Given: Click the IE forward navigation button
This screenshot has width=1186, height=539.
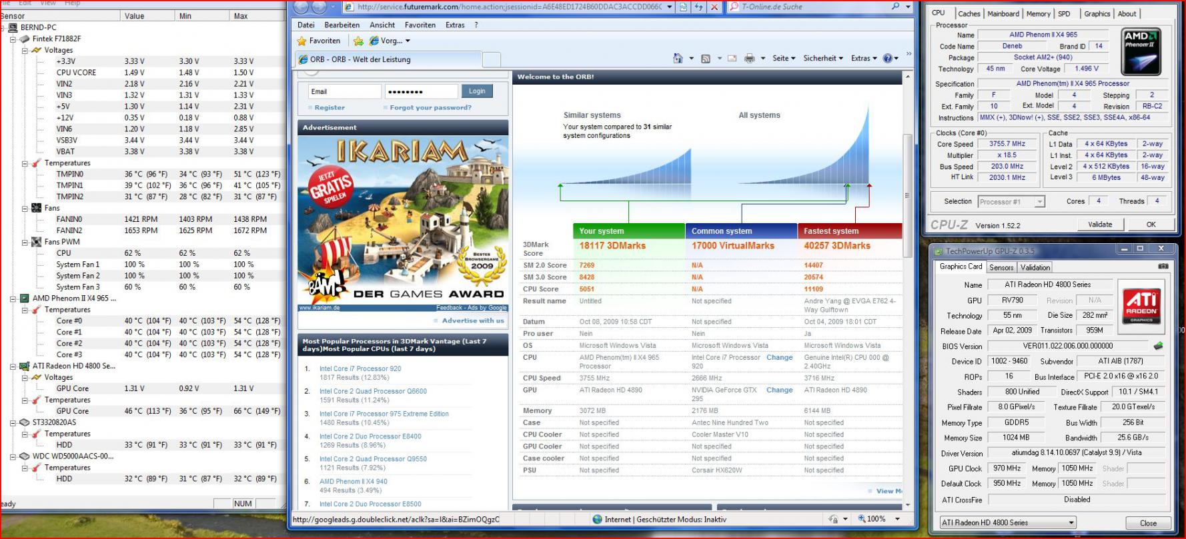Looking at the screenshot, I should click(319, 7).
